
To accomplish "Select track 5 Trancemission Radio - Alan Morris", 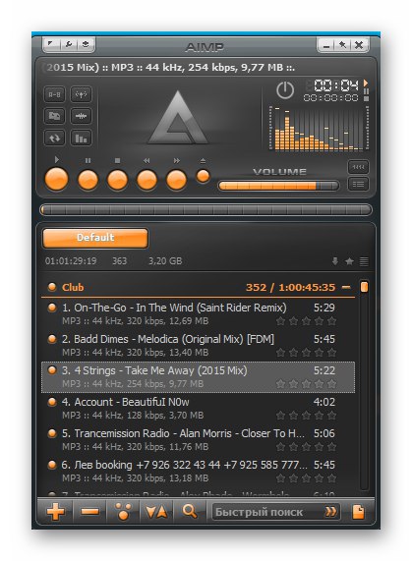I will pyautogui.click(x=198, y=440).
